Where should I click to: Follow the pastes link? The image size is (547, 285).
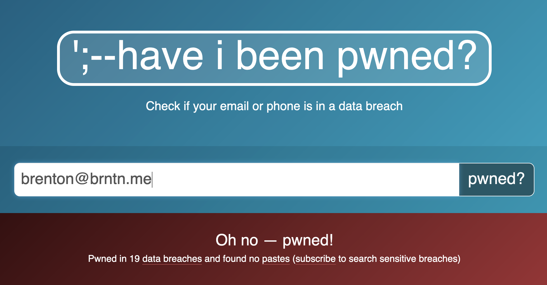(276, 259)
